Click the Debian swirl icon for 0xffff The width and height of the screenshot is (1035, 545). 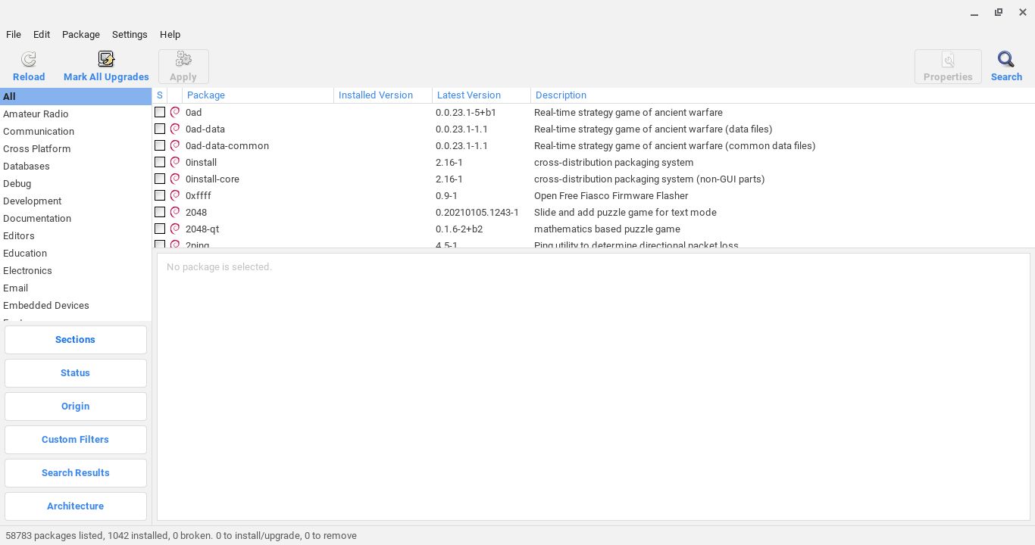click(x=175, y=195)
